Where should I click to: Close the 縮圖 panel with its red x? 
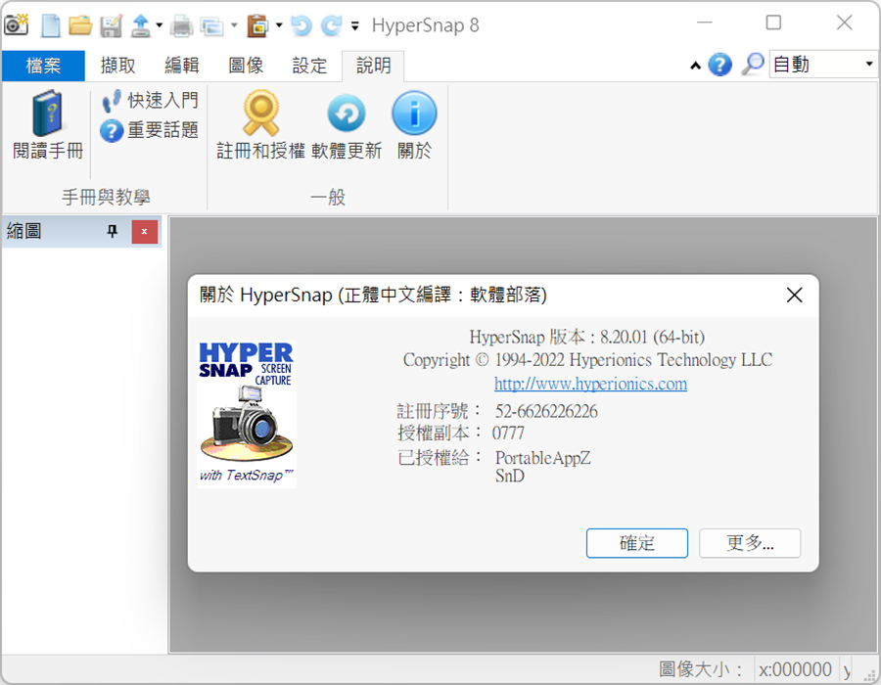[x=146, y=232]
